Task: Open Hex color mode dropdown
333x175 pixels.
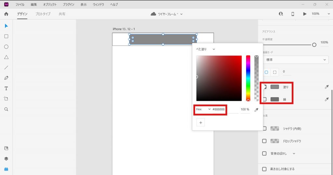Action: [x=203, y=109]
